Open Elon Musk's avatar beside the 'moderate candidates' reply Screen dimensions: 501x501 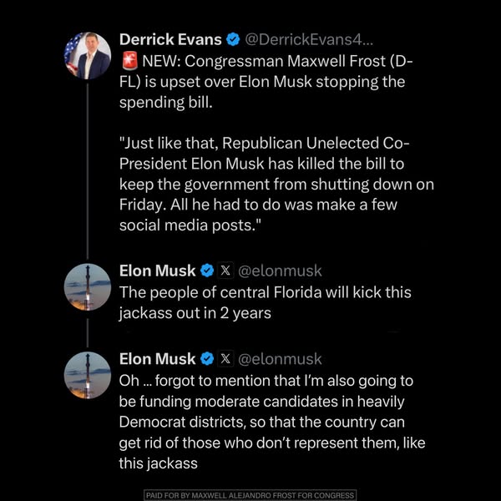(x=88, y=375)
